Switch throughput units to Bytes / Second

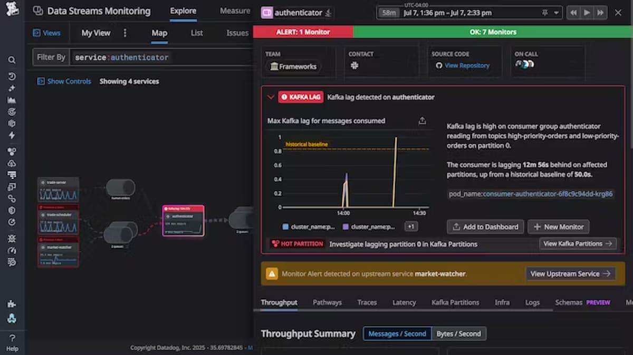[x=459, y=333]
